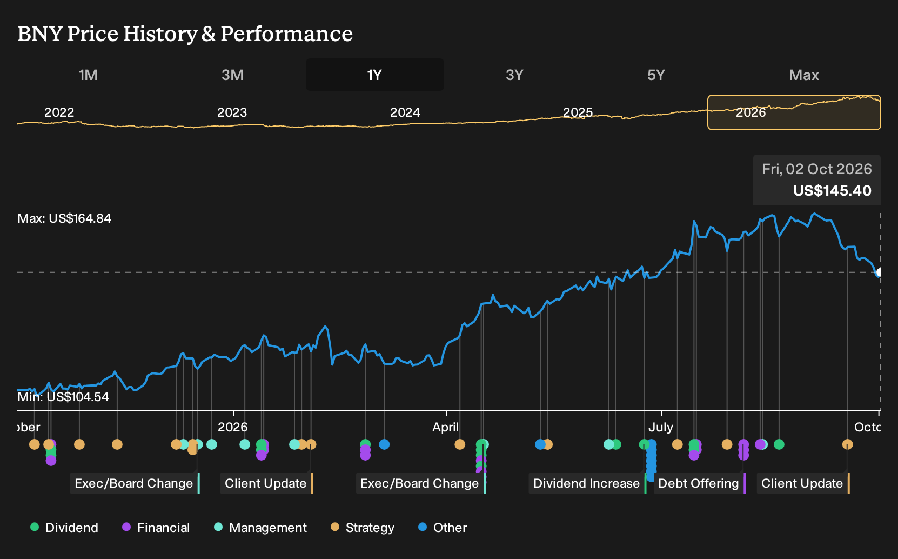Select the 3M range tab
Image resolution: width=898 pixels, height=559 pixels.
pyautogui.click(x=232, y=75)
